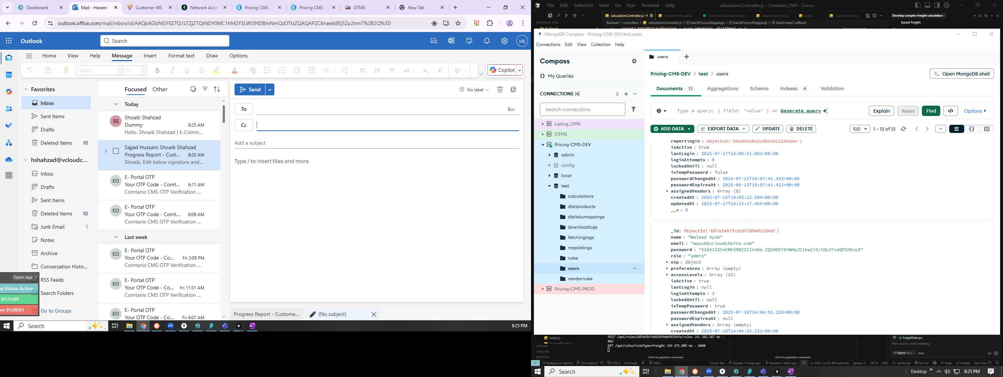The width and height of the screenshot is (1003, 377).
Task: Open the Collection menu in Compass
Action: tap(600, 45)
